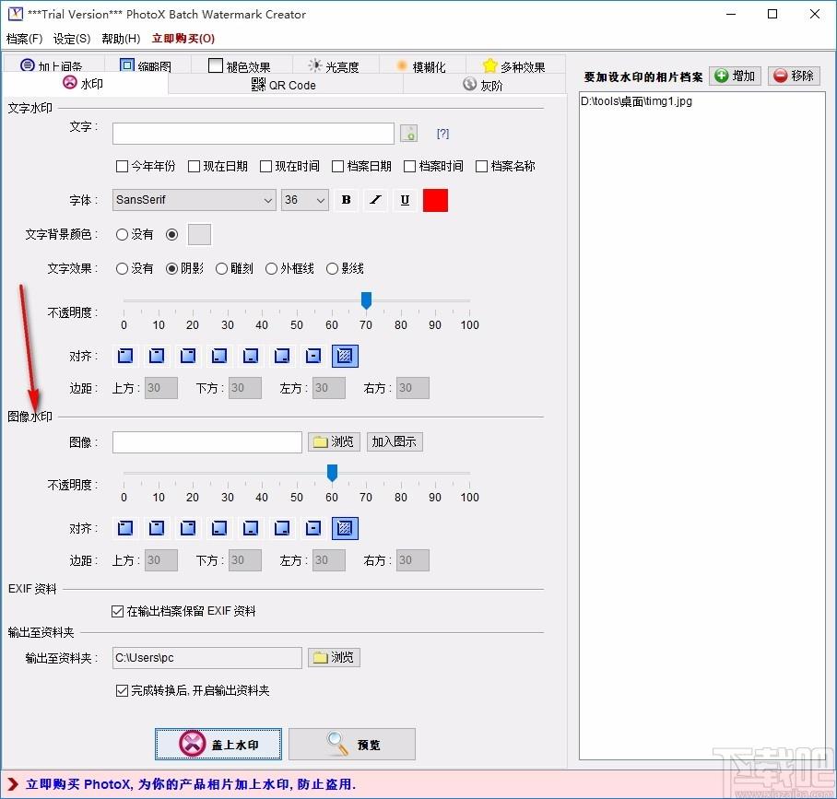The height and width of the screenshot is (799, 837).
Task: Select bottom-center alignment for text watermark
Action: (x=251, y=356)
